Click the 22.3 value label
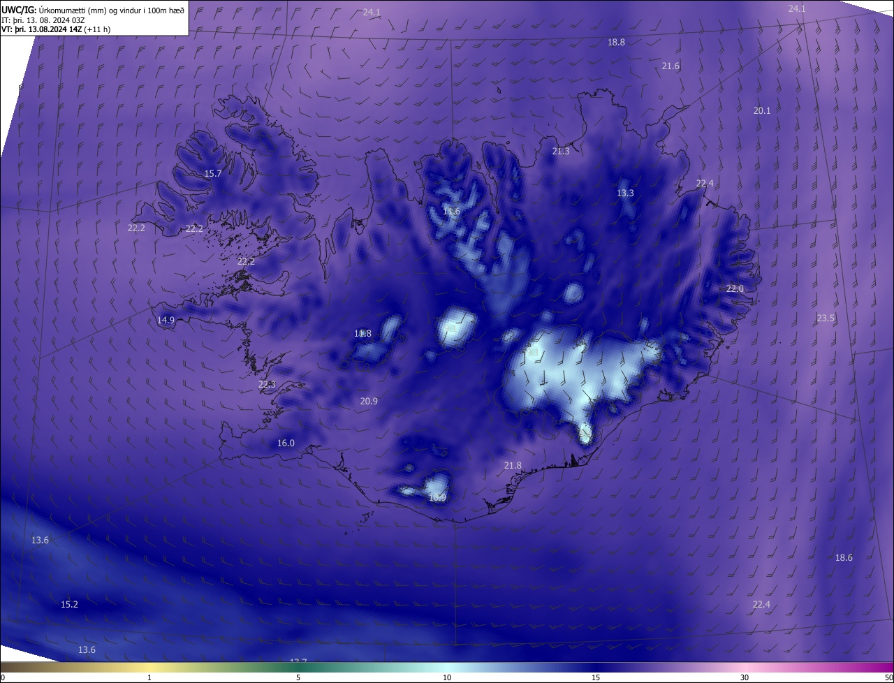This screenshot has width=894, height=683. [267, 384]
